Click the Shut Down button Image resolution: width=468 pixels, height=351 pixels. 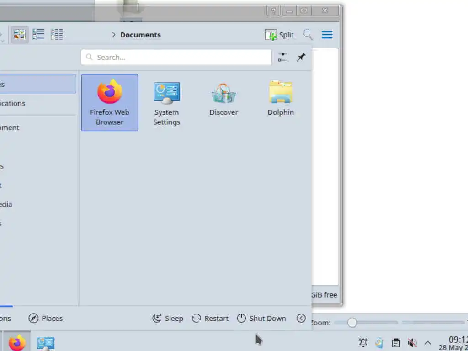pos(261,318)
